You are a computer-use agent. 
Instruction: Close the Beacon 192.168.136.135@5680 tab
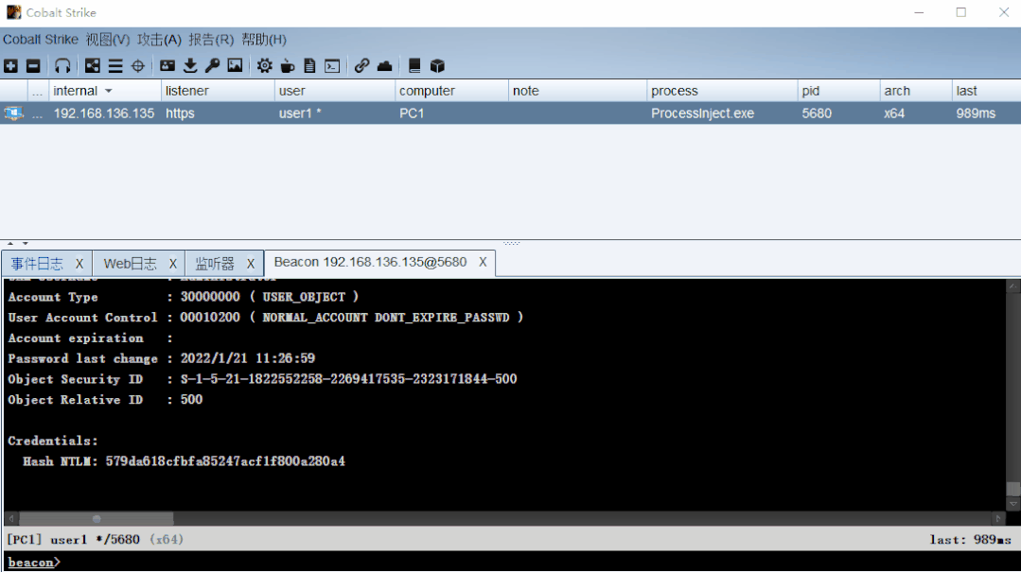(483, 262)
